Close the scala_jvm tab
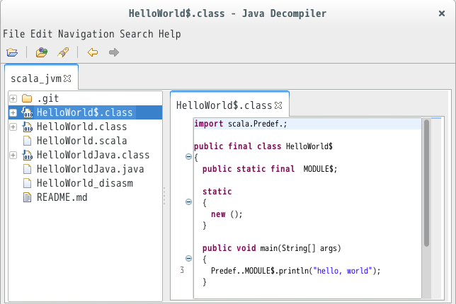 tap(67, 78)
